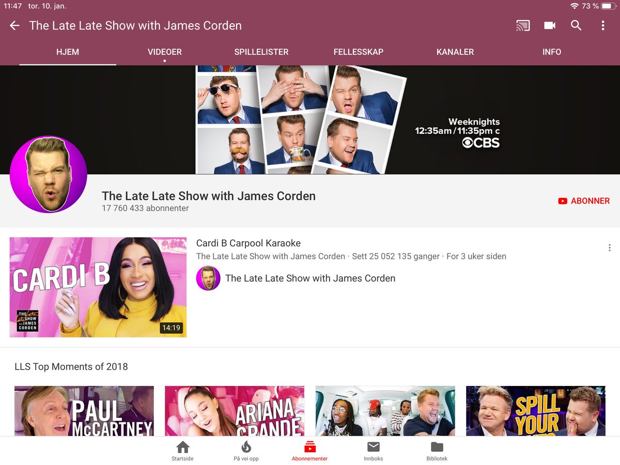Tap the video camera record icon
Image resolution: width=620 pixels, height=465 pixels.
point(550,25)
